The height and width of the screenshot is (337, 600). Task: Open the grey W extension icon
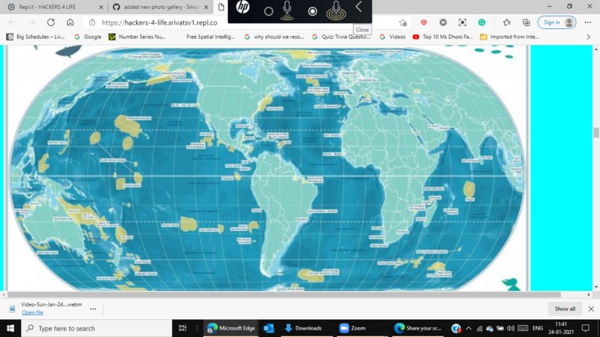click(x=443, y=22)
